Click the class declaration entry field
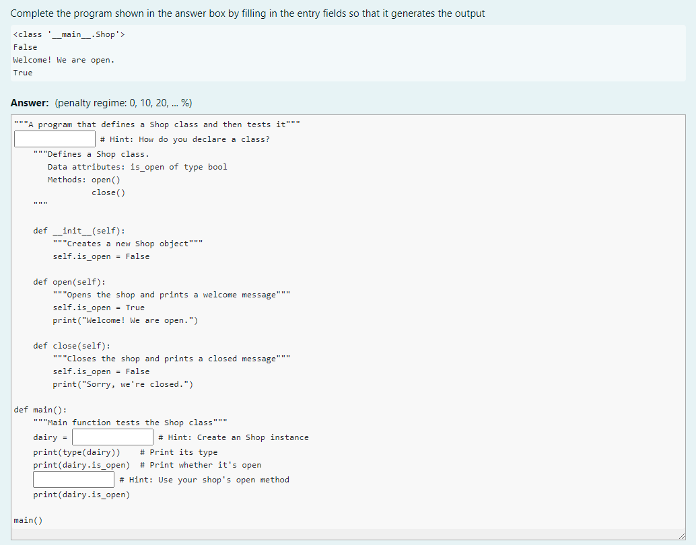The width and height of the screenshot is (696, 545). 55,139
